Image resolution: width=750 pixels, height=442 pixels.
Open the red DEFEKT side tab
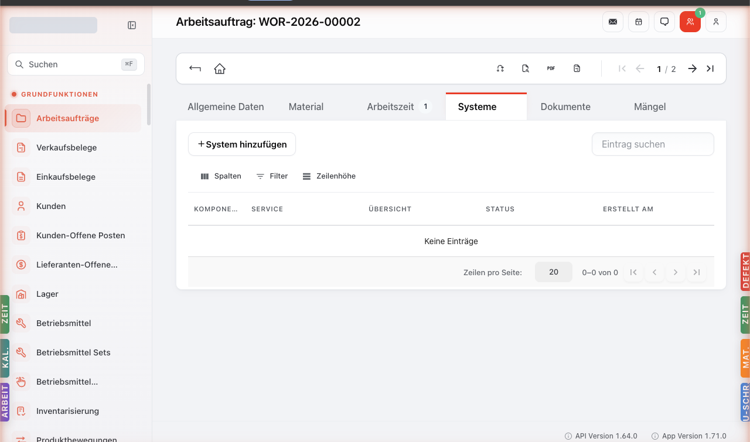coord(745,272)
